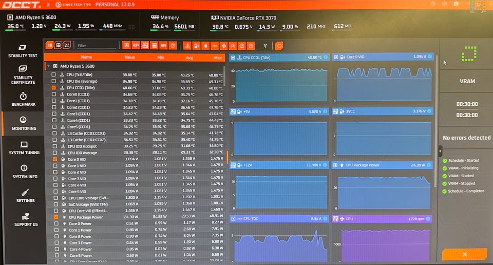
Task: Click the graphs panel vertical scrollbar
Action: click(436, 121)
